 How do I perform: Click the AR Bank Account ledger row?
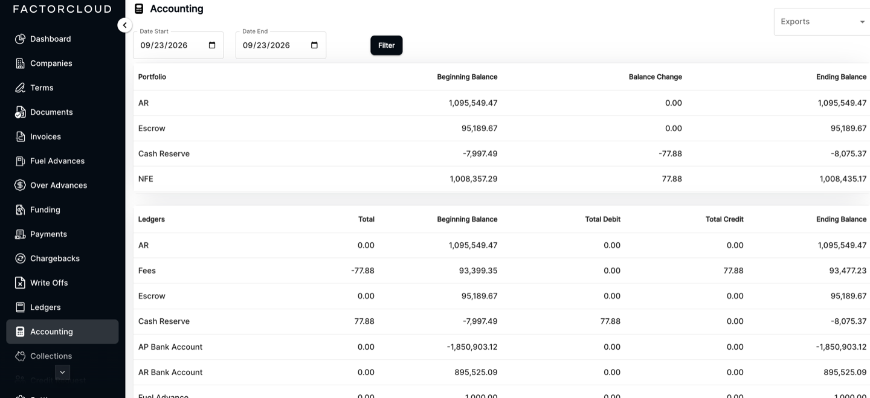[501, 372]
